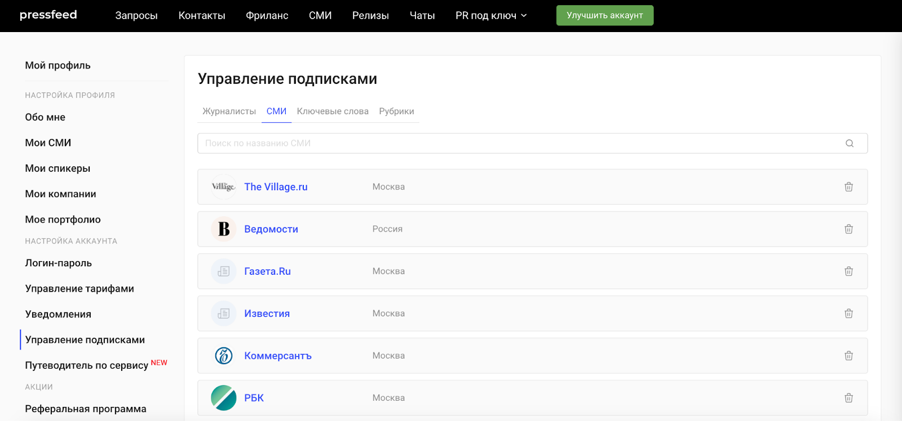This screenshot has height=421, width=902.
Task: Remove Коммерсантъ using the trash icon
Action: (x=848, y=356)
